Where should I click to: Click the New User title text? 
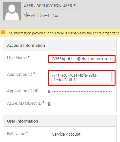(x=36, y=15)
